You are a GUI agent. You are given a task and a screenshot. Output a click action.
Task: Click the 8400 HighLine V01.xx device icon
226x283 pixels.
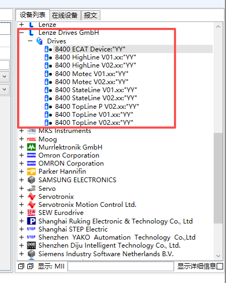coord(48,57)
